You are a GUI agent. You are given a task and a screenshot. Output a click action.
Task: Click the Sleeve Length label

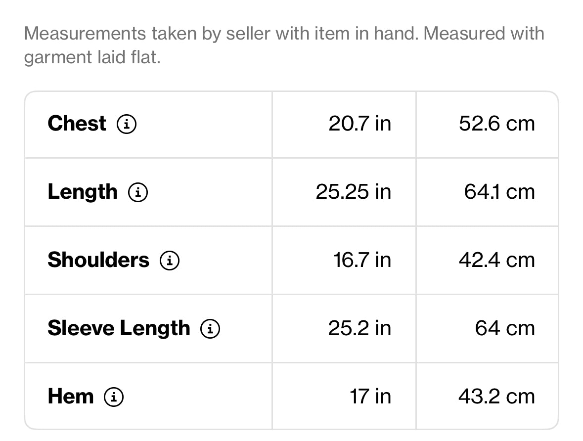point(119,329)
